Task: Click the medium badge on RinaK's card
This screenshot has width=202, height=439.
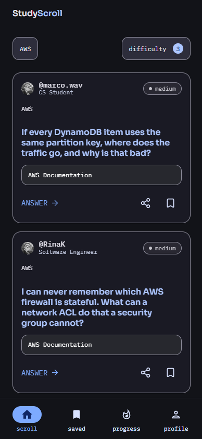Action: (162, 248)
